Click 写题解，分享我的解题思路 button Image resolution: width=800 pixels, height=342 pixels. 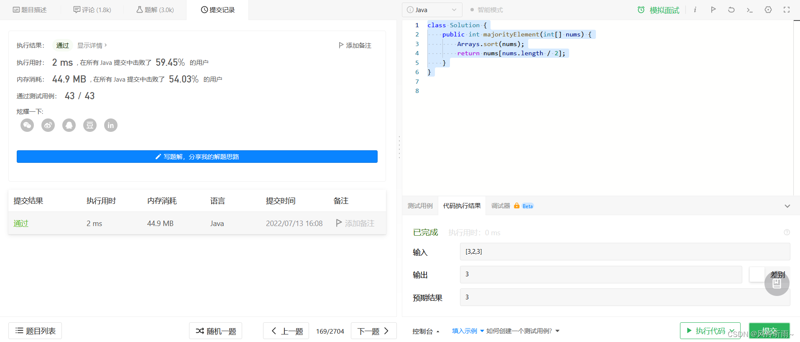pos(197,157)
